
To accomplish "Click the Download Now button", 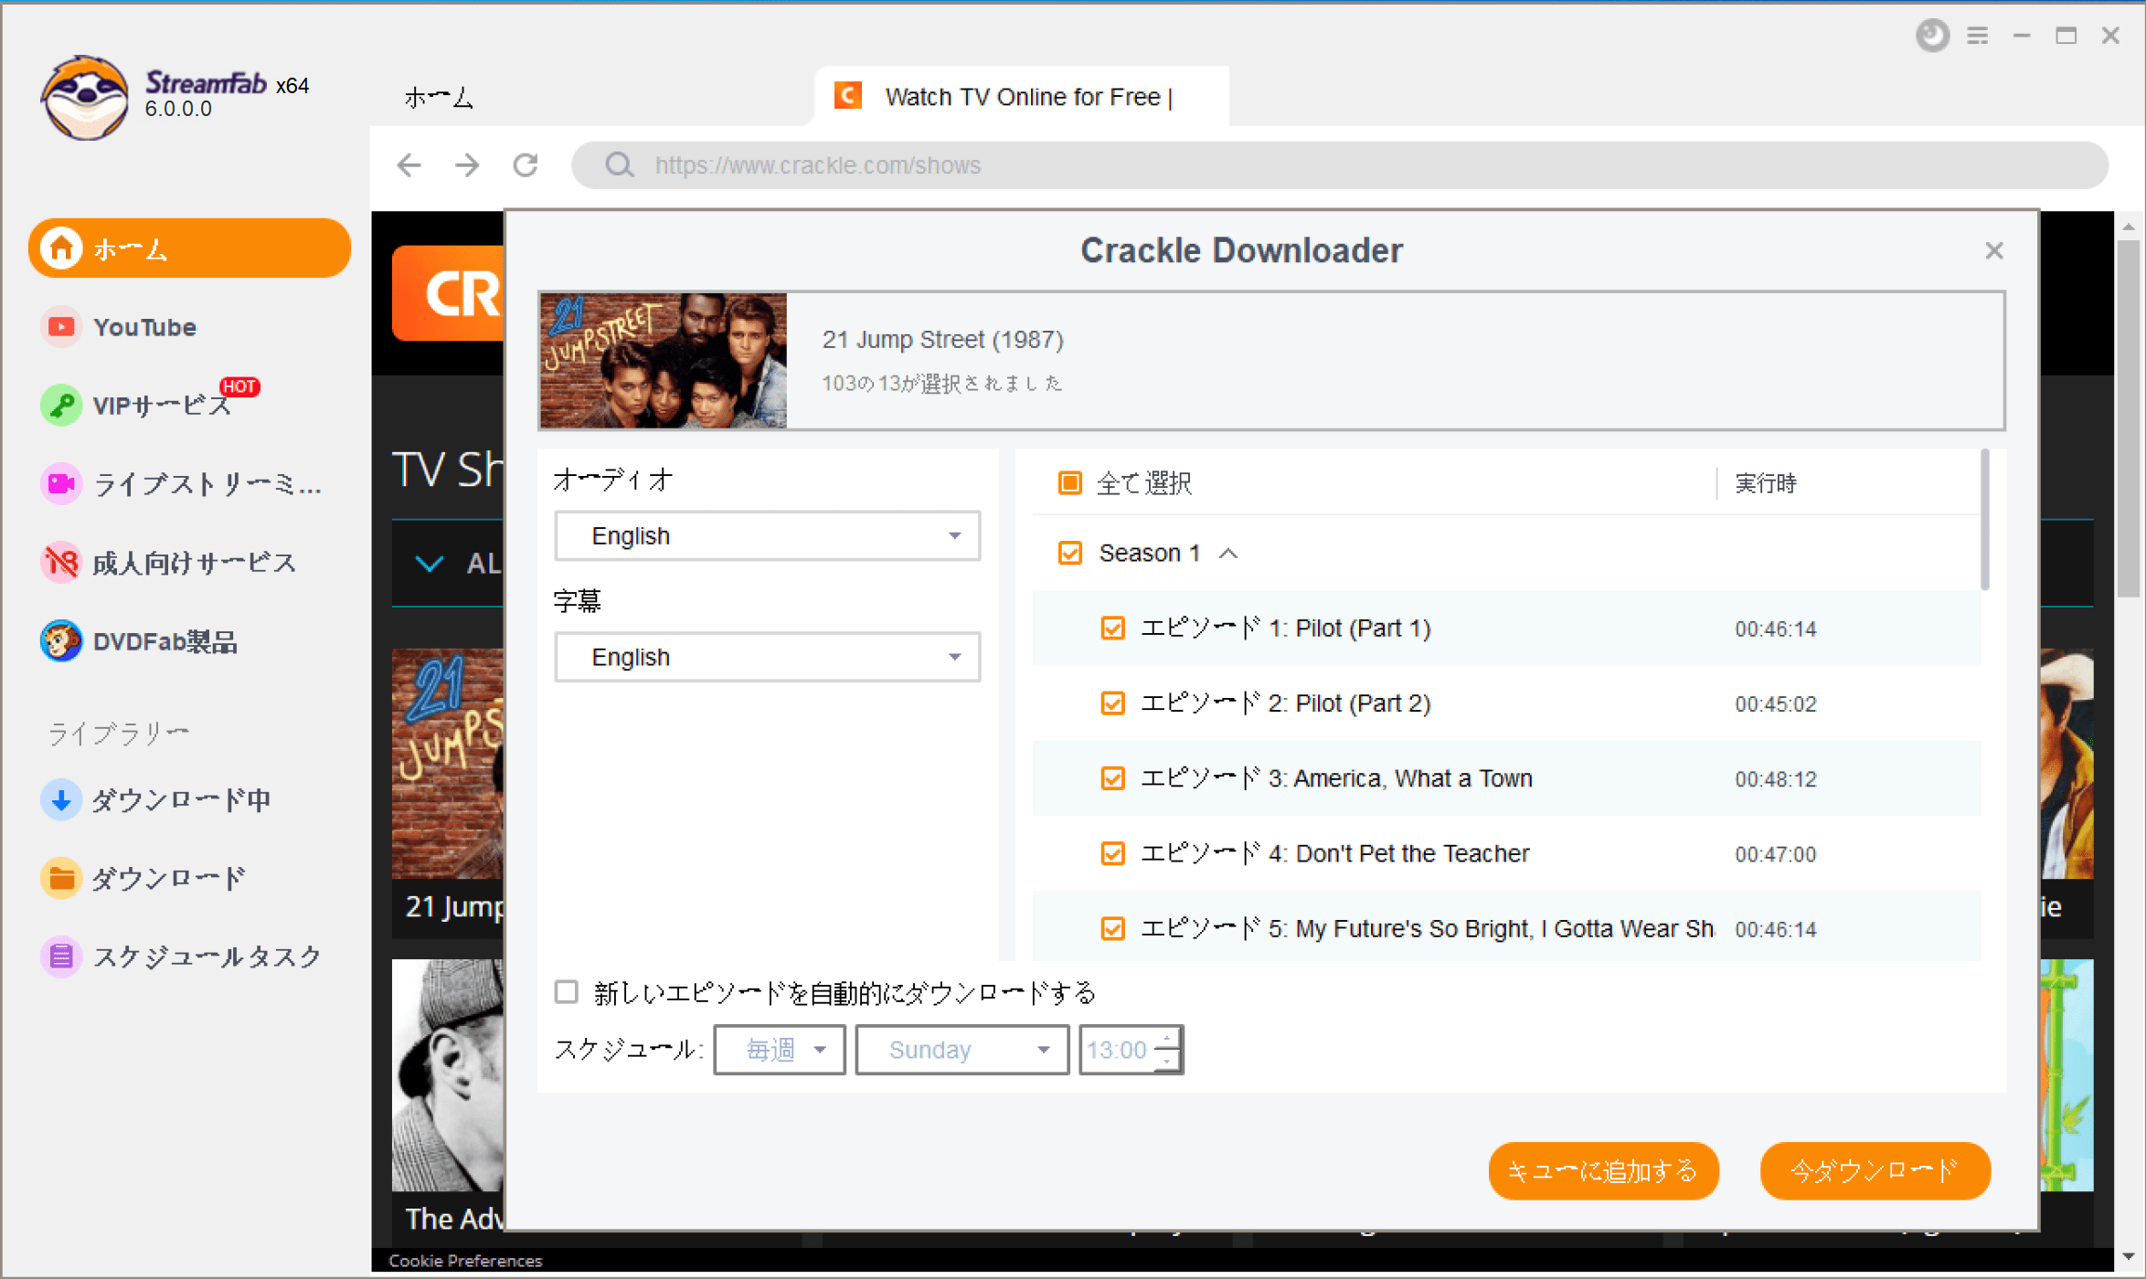I will click(x=1875, y=1170).
